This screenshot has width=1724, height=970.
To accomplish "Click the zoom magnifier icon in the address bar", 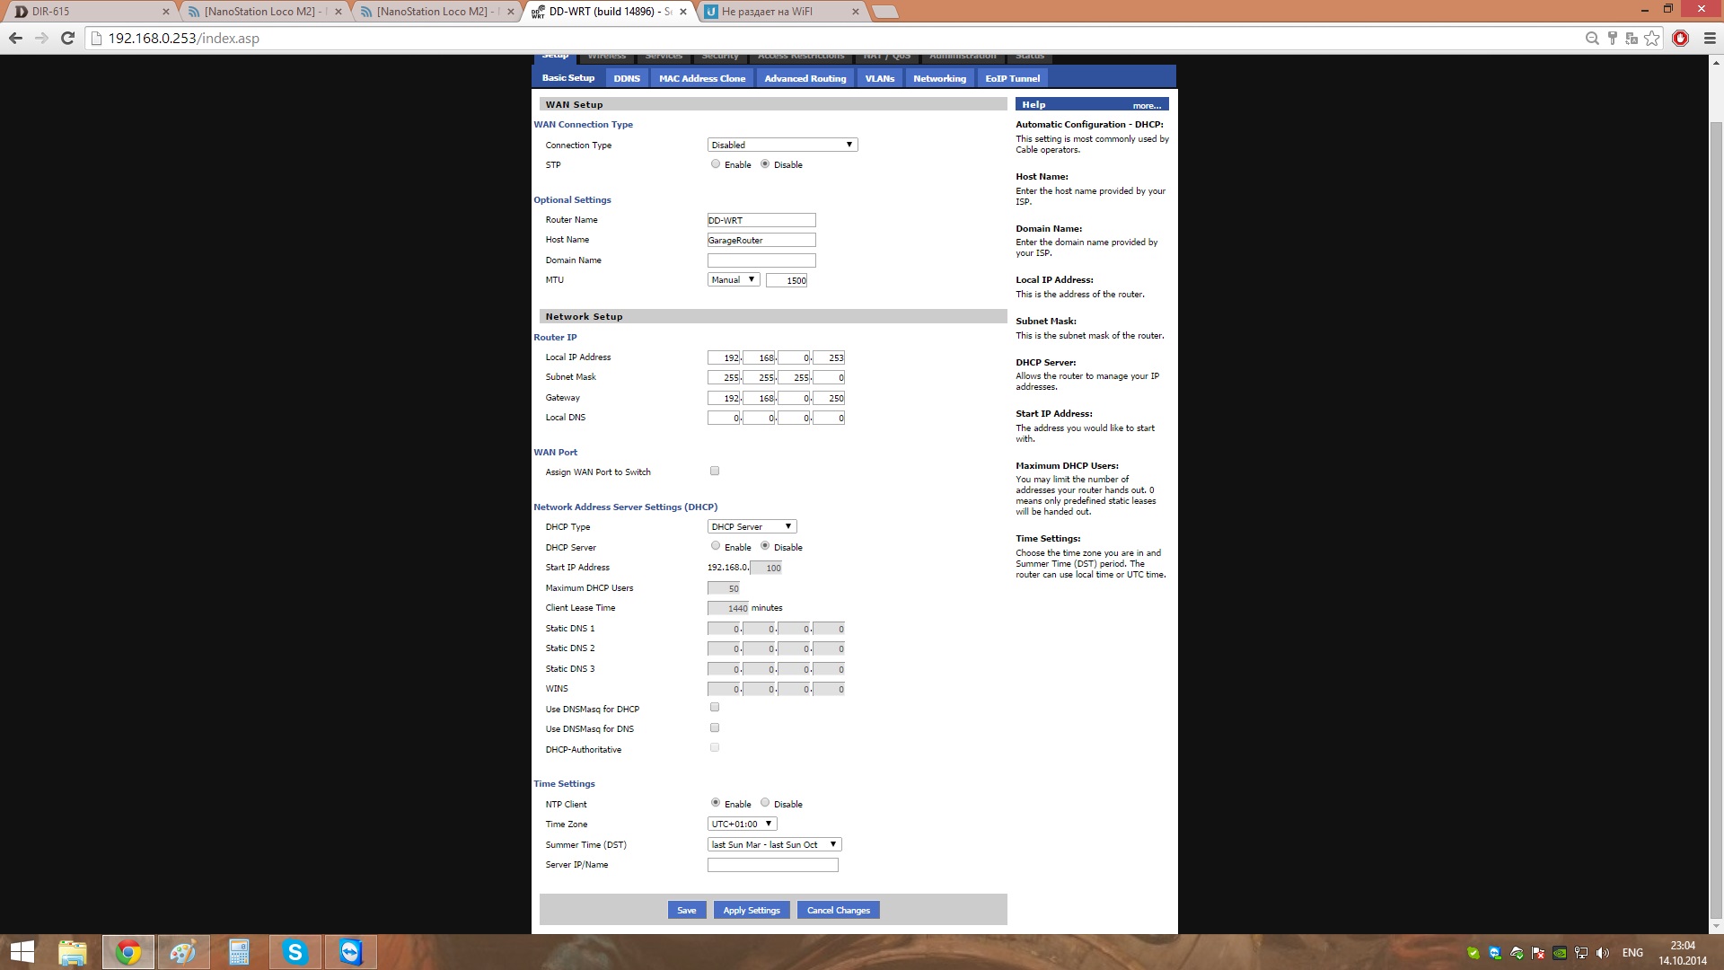I will click(1592, 38).
